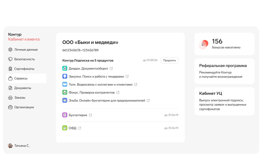Click the ООО «Быки и медведи» heading
The image size is (264, 157).
pos(90,42)
